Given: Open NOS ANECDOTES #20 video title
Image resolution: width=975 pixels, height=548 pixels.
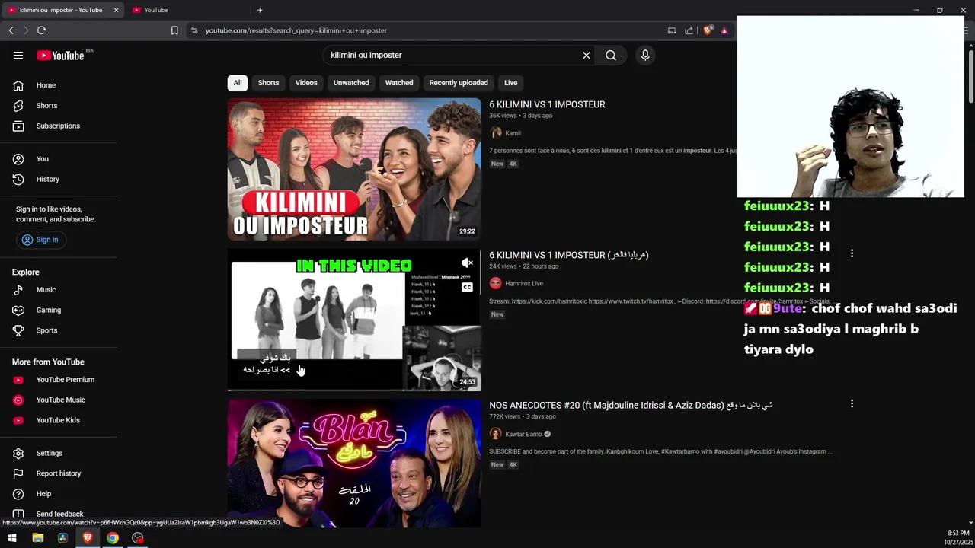Looking at the screenshot, I should 631,405.
